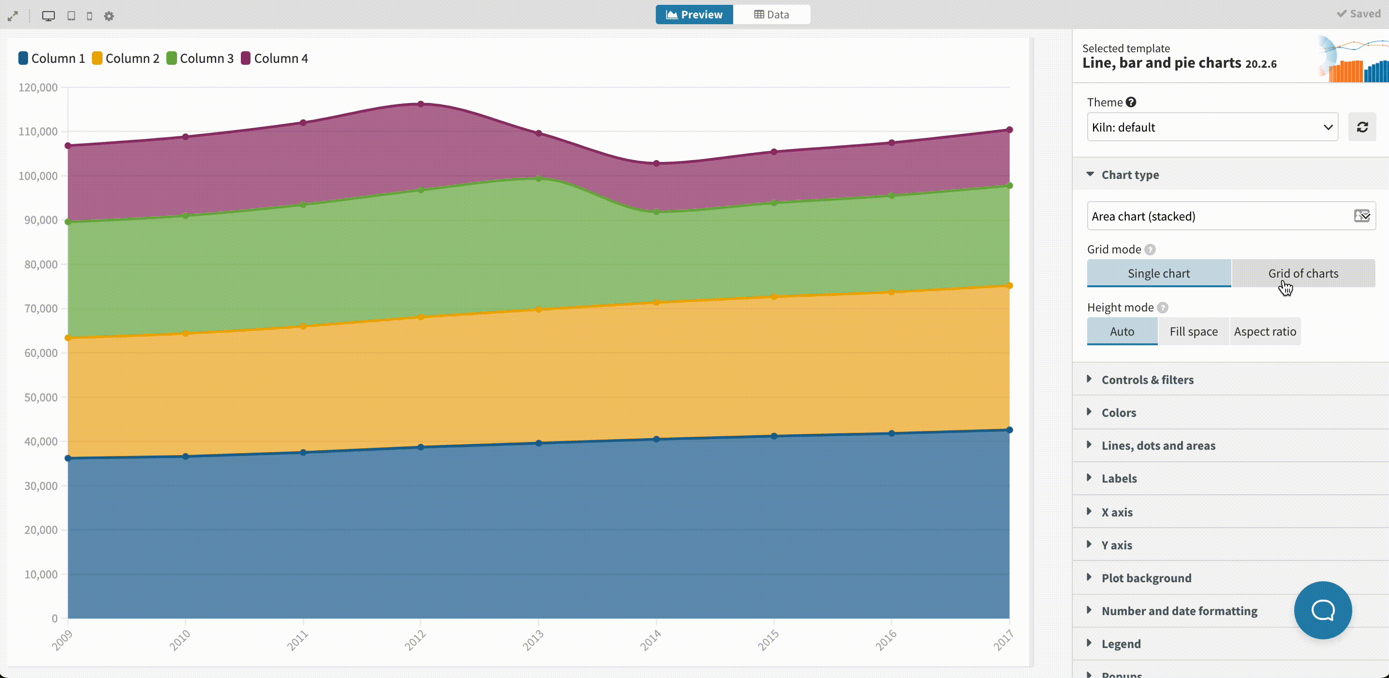The image size is (1389, 678).
Task: Switch to tablet preview icon
Action: click(x=71, y=15)
